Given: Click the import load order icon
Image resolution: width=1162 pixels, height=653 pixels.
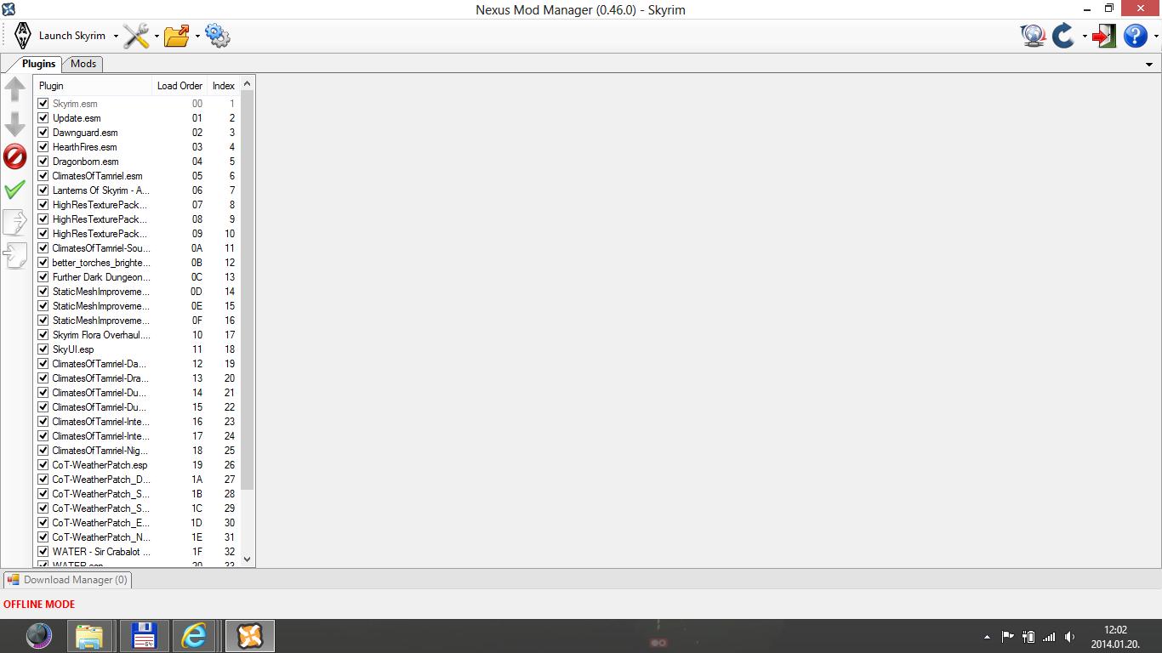Looking at the screenshot, I should (x=15, y=255).
